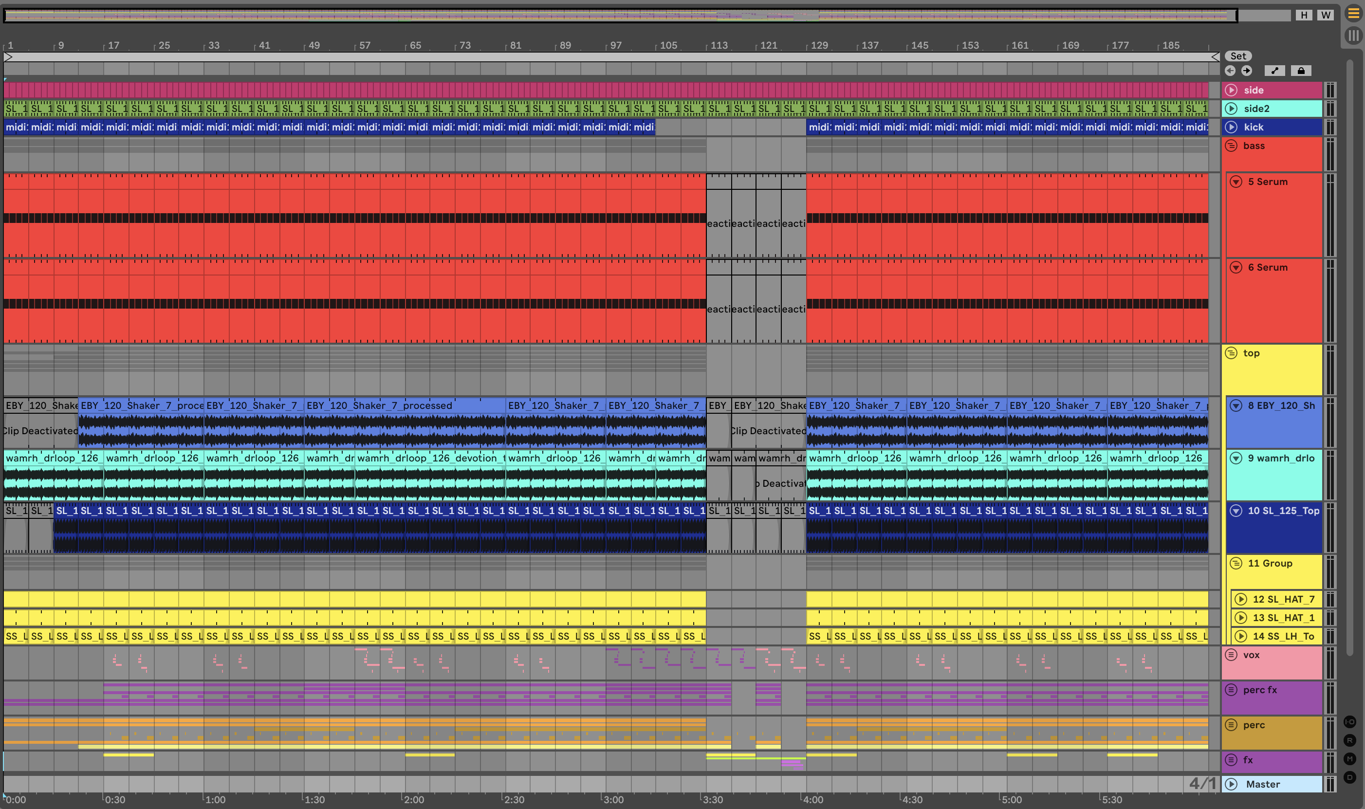The width and height of the screenshot is (1365, 809).
Task: Switch to Arrangement view selector icon
Action: point(1354,14)
